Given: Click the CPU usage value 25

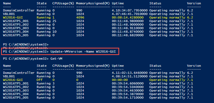Looking at the screenshot, I should pyautogui.click(x=54, y=21).
